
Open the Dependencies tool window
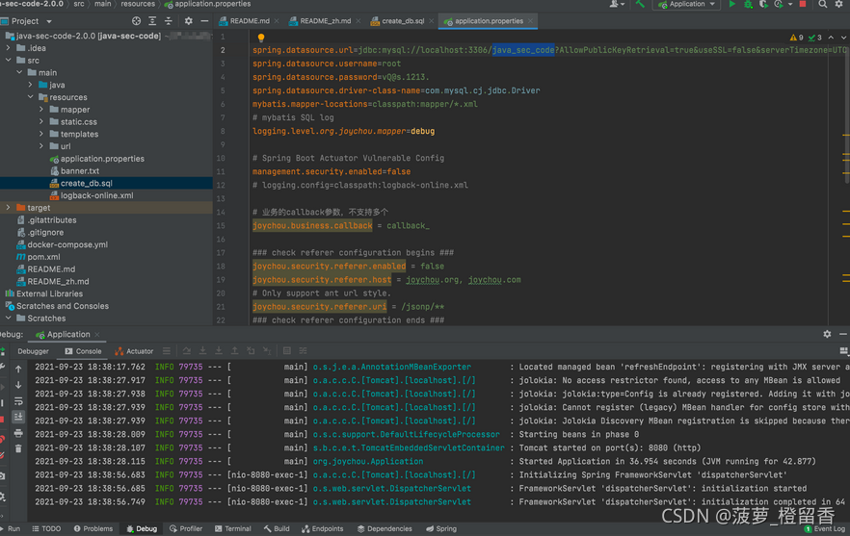pos(385,528)
